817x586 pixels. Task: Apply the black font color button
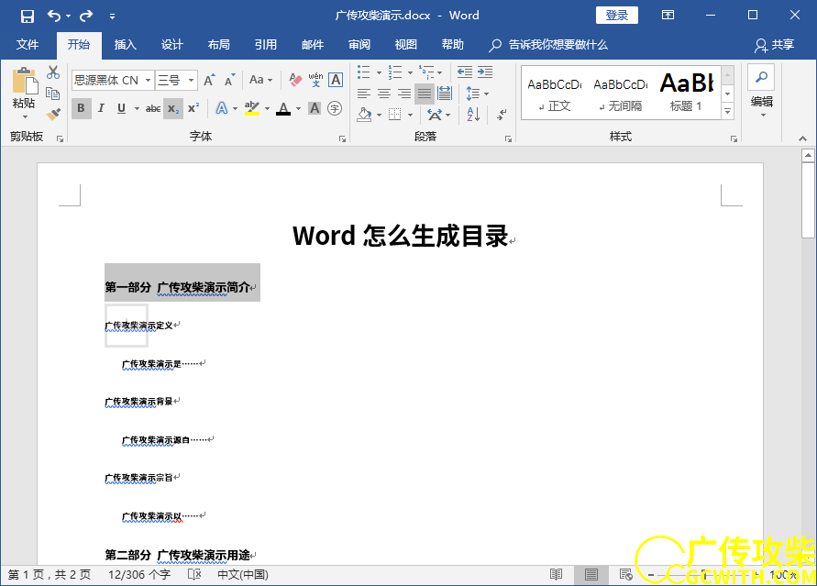click(x=283, y=108)
